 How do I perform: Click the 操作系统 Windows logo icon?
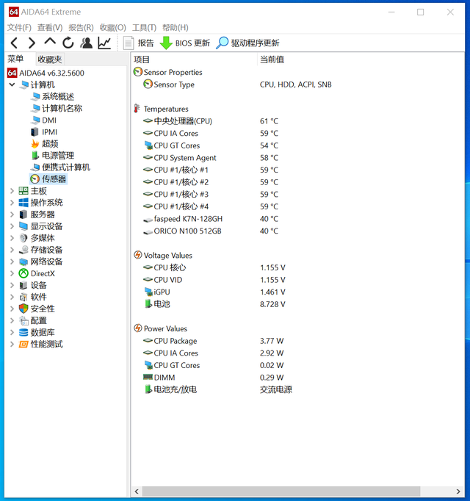click(23, 203)
